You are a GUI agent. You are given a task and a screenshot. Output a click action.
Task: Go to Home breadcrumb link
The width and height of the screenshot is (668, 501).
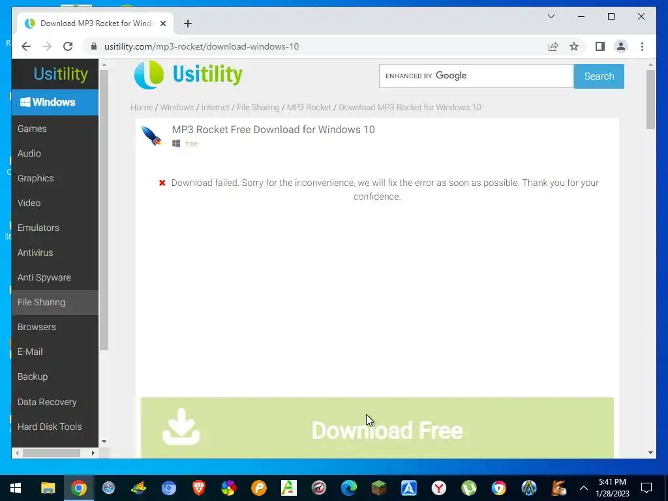click(x=142, y=108)
